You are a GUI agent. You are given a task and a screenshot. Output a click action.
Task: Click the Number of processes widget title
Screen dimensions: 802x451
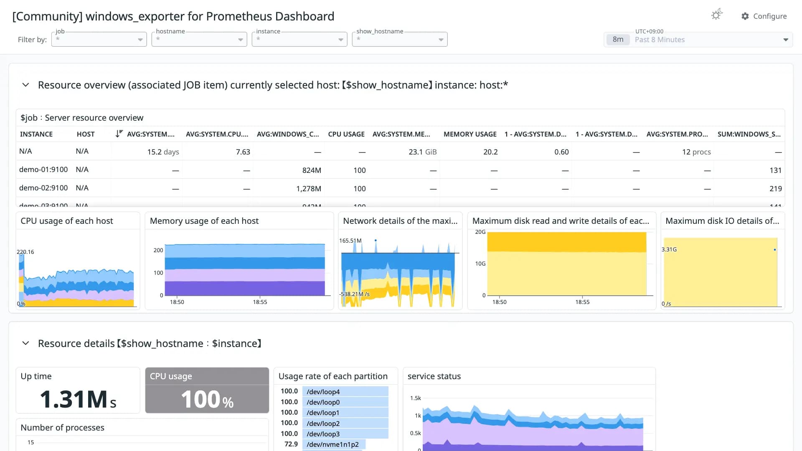tap(62, 428)
